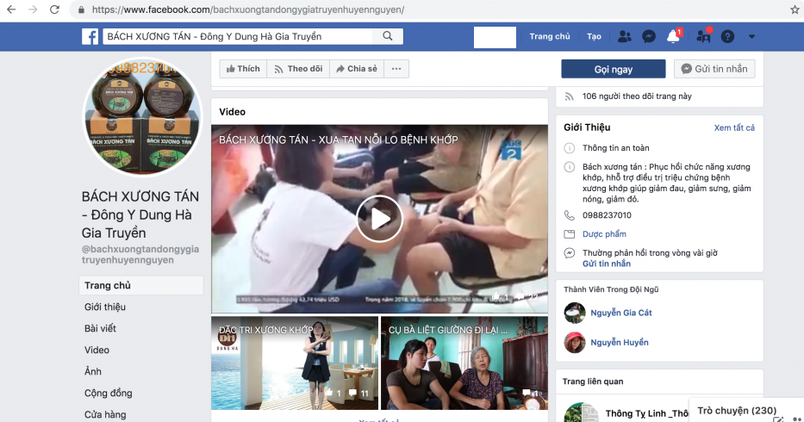Open the ĐẶC TRỊ XƯƠNG KHỚP video thumbnail
The width and height of the screenshot is (804, 422).
295,363
